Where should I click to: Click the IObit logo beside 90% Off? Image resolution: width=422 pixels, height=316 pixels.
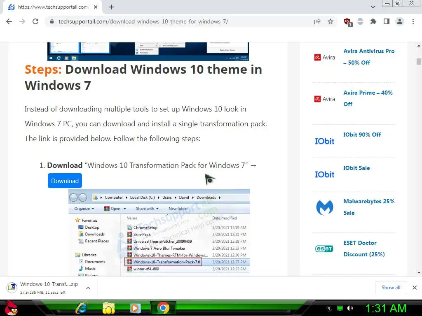point(325,141)
